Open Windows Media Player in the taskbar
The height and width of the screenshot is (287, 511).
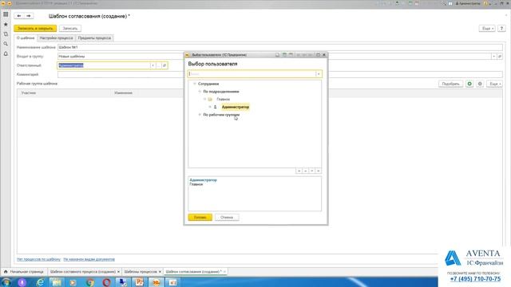pyautogui.click(x=73, y=282)
